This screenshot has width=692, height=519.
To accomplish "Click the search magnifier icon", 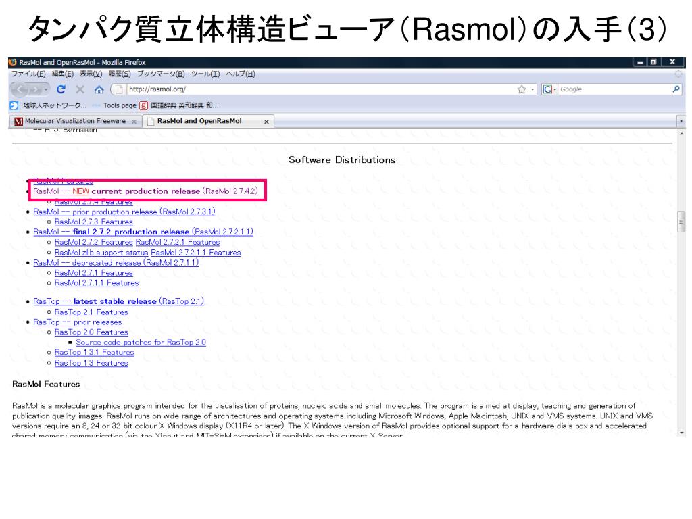I will 676,89.
